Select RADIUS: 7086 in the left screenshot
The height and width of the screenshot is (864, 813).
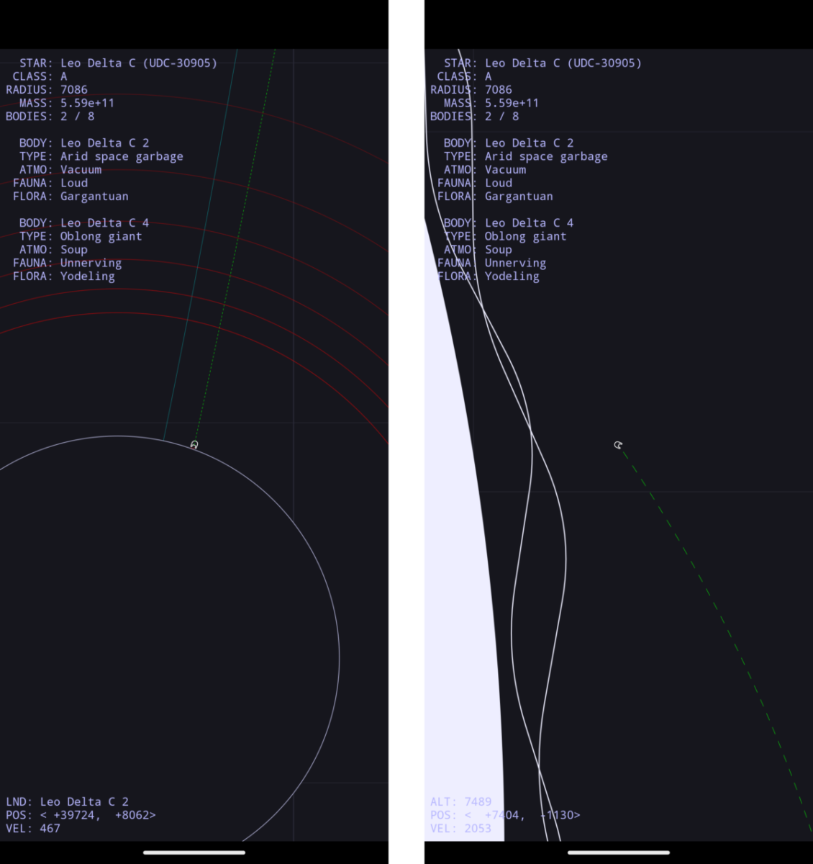[x=47, y=90]
